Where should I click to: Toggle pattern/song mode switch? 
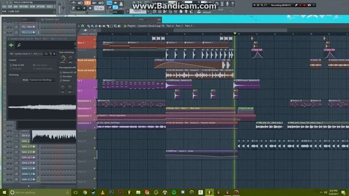point(73,8)
